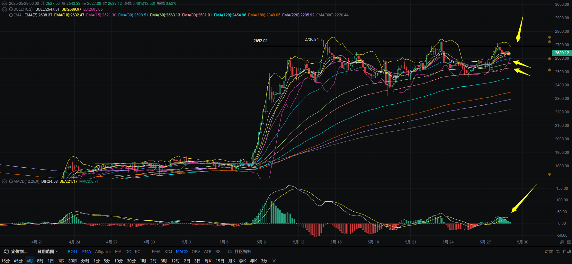
Task: Switch to the 月K monthly timeframe
Action: pyautogui.click(x=232, y=261)
